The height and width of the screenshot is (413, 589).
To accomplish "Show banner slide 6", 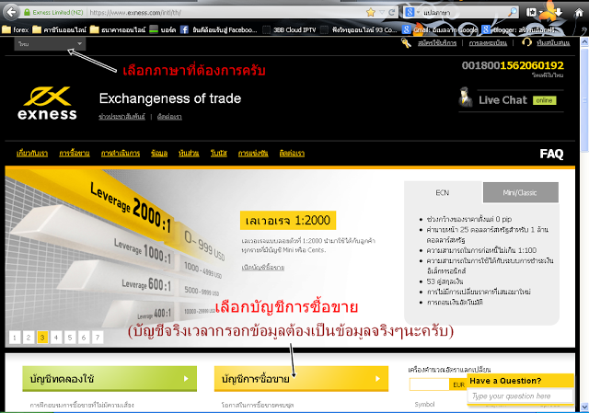I will click(x=84, y=338).
